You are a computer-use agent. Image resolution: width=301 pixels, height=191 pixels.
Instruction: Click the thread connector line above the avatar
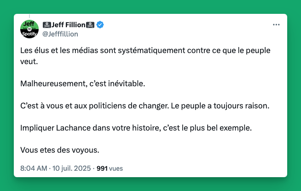(29, 16)
